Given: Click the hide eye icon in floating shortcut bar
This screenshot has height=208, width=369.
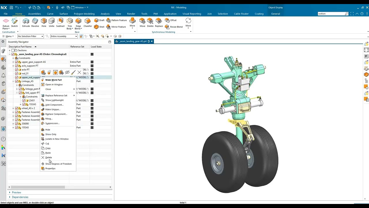Looking at the screenshot, I should coord(67,73).
